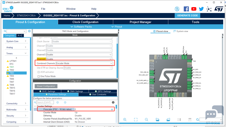
Task: Zoom out of the pinout view
Action: (146, 120)
